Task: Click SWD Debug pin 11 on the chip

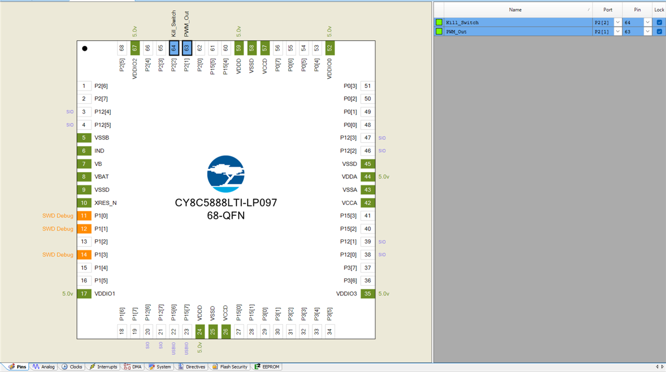Action: click(x=84, y=216)
